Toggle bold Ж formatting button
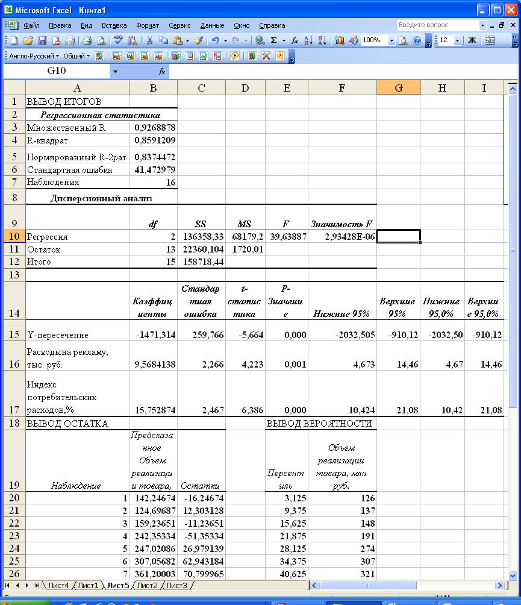521x605 pixels. (x=472, y=40)
